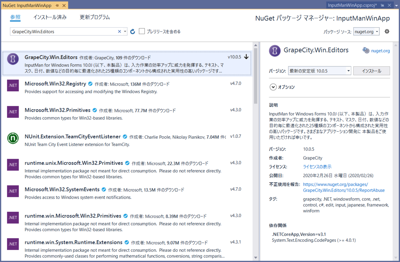Switch to the 更新プログラム tab
The image size is (400, 262).
95,17
